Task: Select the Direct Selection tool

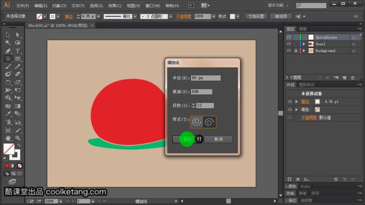Action: [x=17, y=35]
